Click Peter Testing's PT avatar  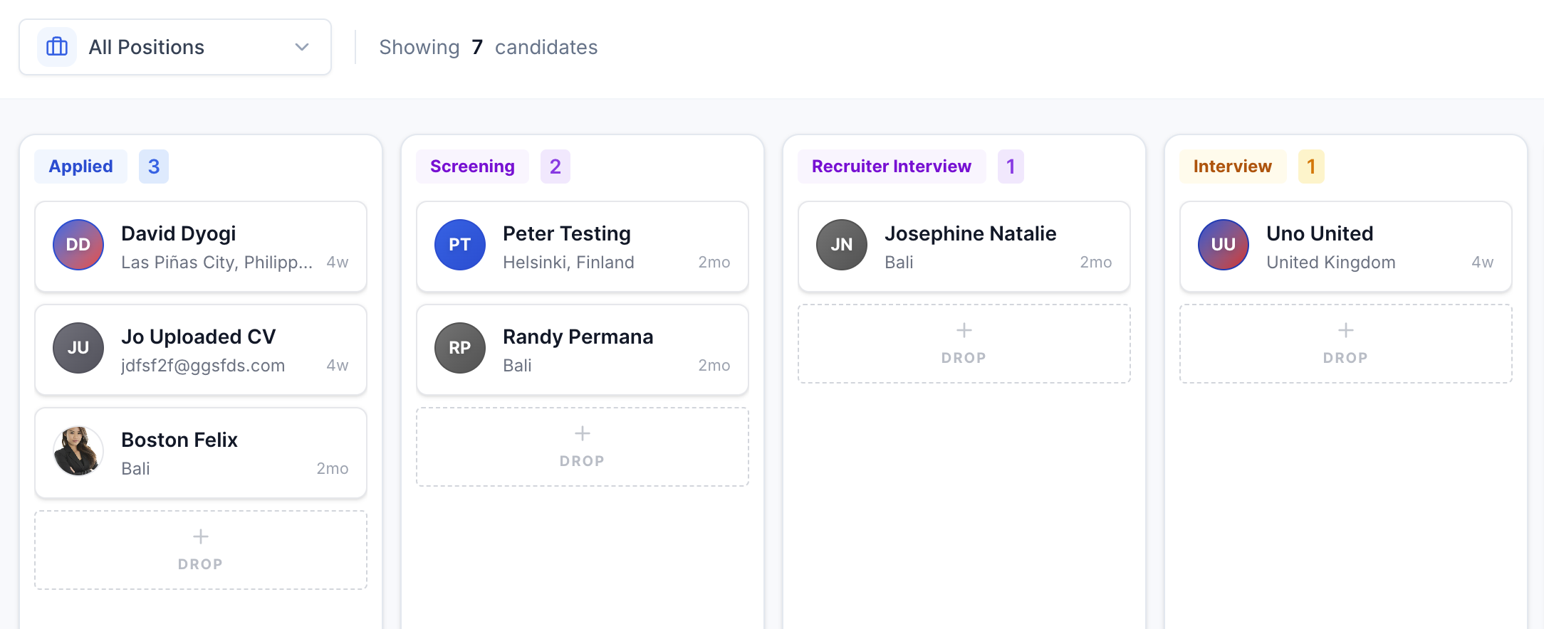(x=460, y=245)
